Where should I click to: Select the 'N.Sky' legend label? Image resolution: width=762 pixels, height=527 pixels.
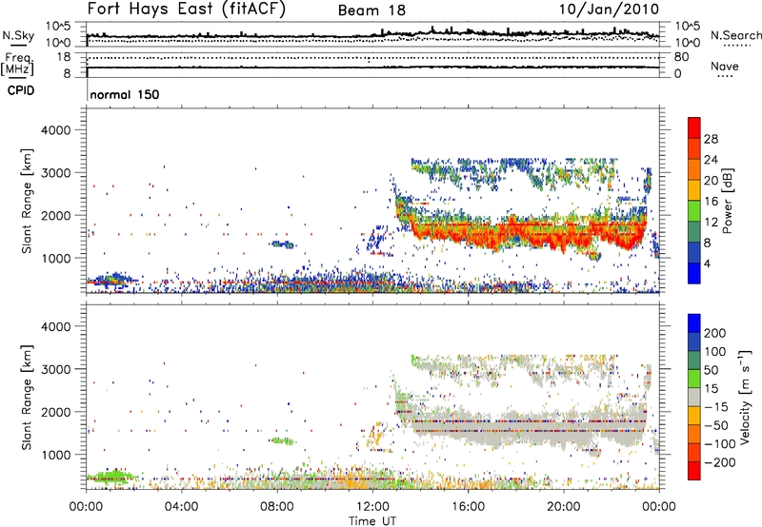18,35
